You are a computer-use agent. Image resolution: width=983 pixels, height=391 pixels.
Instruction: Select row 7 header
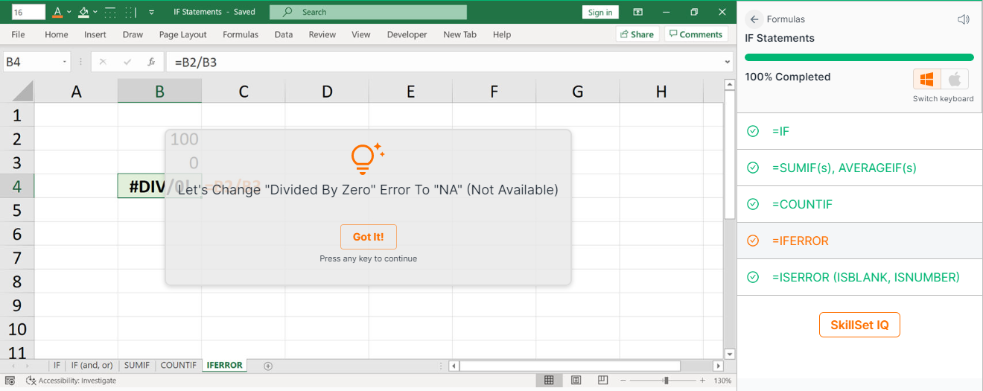tap(17, 258)
